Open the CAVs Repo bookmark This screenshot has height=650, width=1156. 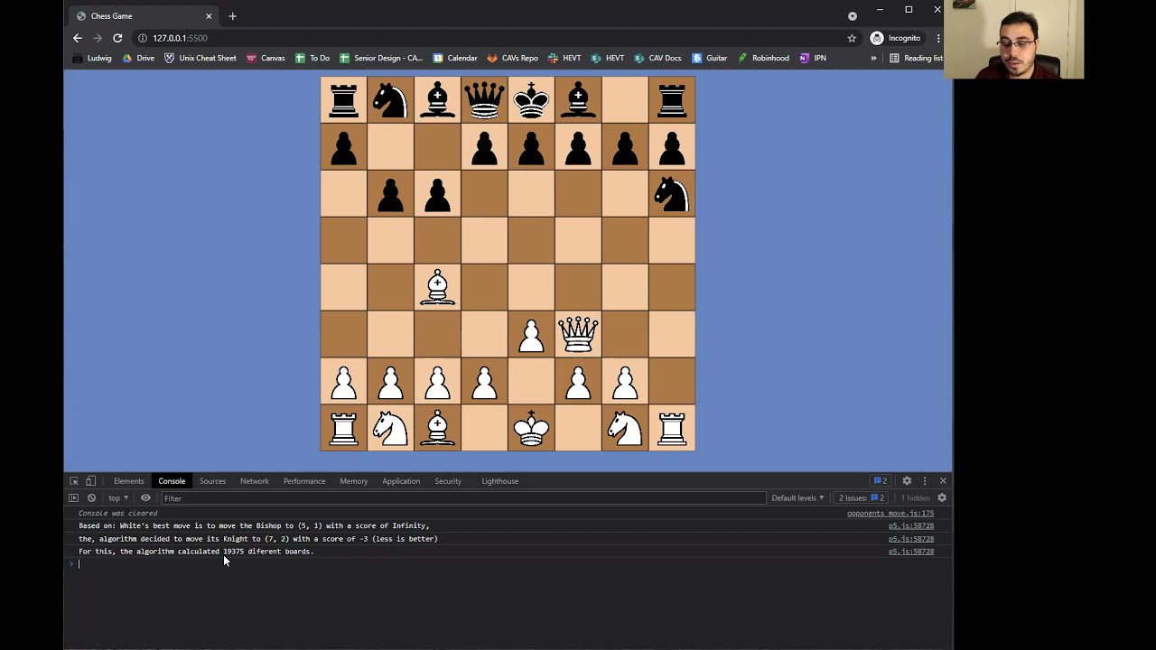(x=512, y=58)
